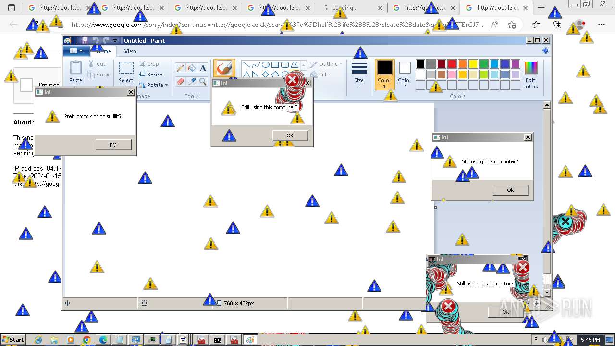Open Internet Explorer from the taskbar
Image resolution: width=615 pixels, height=346 pixels.
point(38,340)
